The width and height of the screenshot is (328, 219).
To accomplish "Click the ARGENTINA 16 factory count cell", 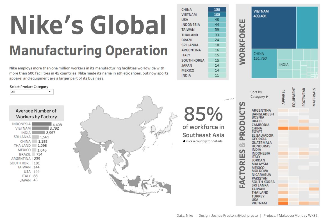I will point(217,50).
